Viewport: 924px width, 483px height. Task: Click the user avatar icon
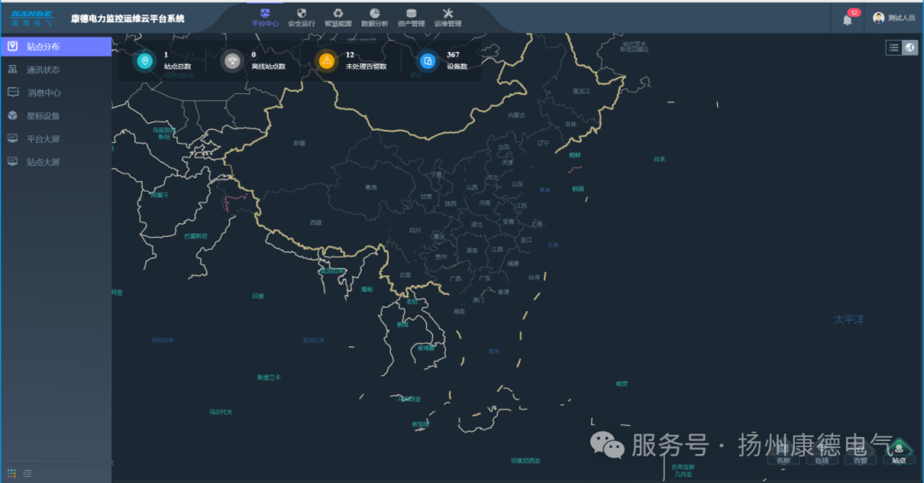pyautogui.click(x=878, y=18)
